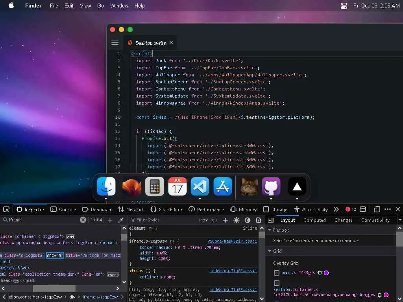Click the add new node plus icon
This screenshot has width=403, height=302.
pyautogui.click(x=110, y=220)
